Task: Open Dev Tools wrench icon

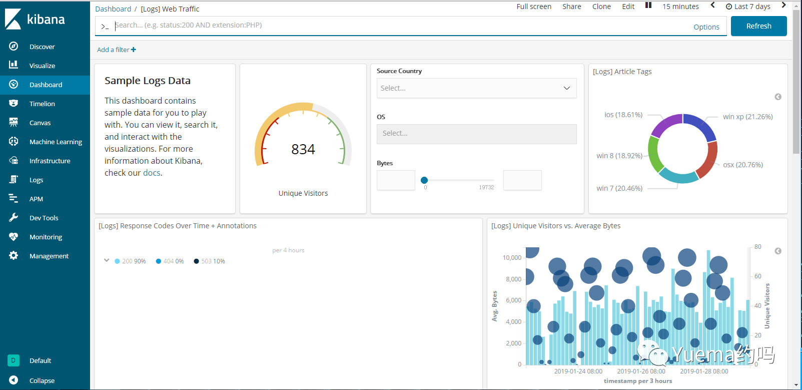Action: coord(14,218)
